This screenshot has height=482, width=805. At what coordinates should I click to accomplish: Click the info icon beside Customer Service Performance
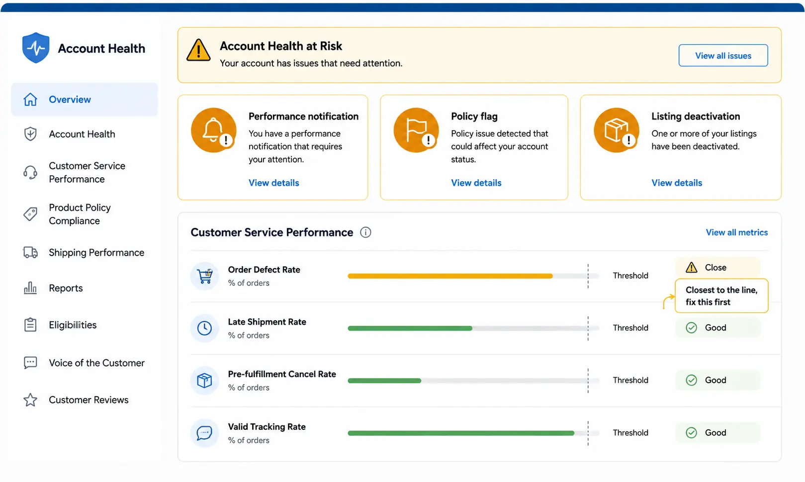[x=365, y=232]
